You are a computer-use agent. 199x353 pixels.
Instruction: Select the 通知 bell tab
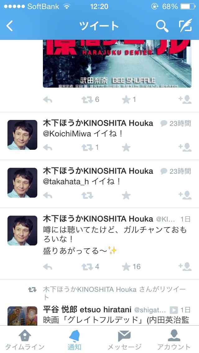coord(75,340)
